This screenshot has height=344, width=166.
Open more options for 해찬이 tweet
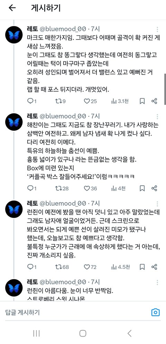(x=157, y=117)
